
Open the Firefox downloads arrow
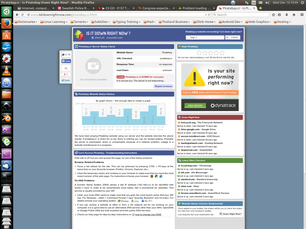pyautogui.click(x=287, y=15)
